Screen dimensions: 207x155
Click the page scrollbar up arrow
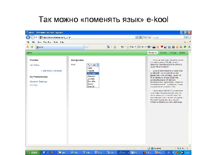click(x=190, y=52)
